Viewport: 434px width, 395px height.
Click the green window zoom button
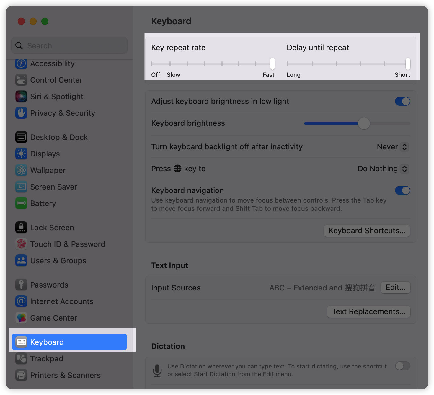tap(45, 21)
